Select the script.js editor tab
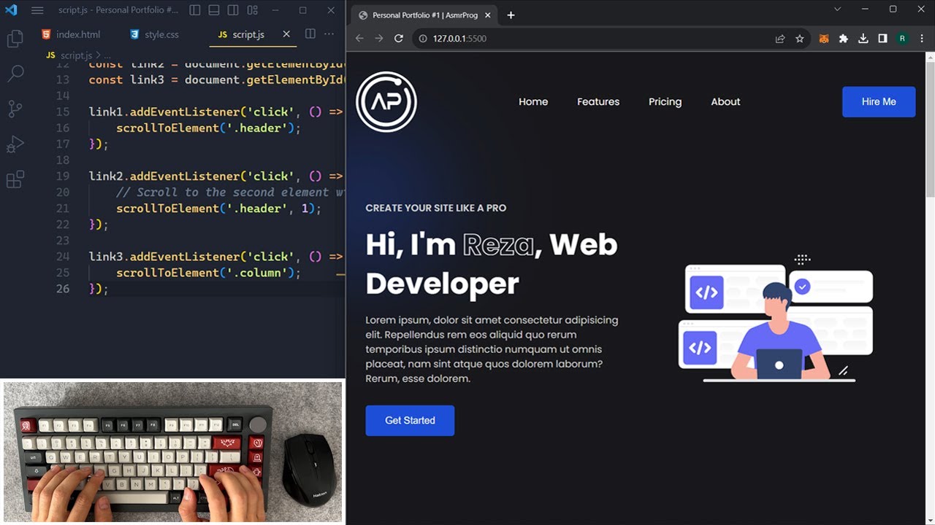Image resolution: width=935 pixels, height=525 pixels. (248, 34)
